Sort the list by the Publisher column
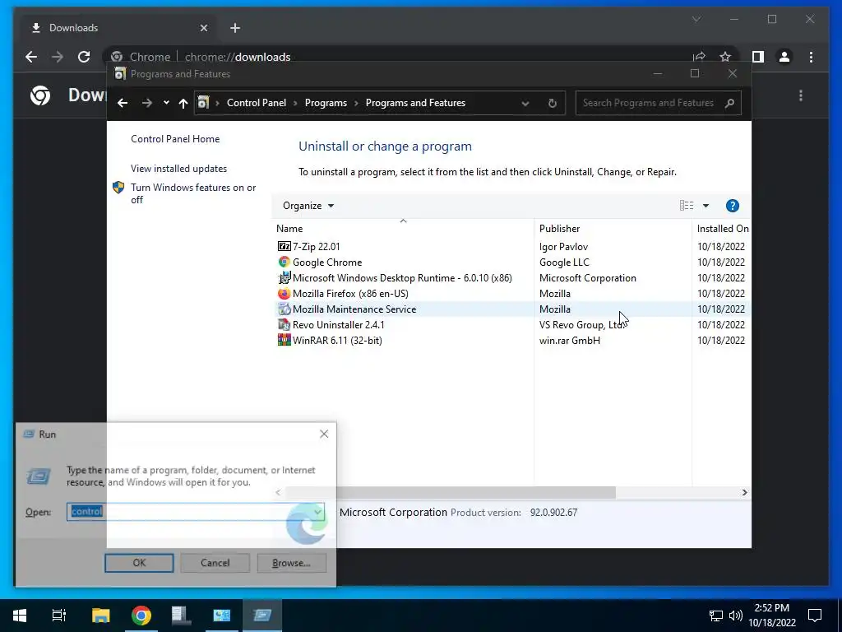Screen dimensions: 842x632 pyautogui.click(x=613, y=229)
